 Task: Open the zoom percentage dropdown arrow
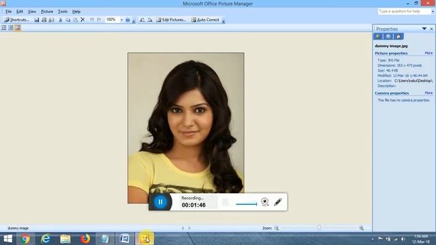(x=122, y=20)
